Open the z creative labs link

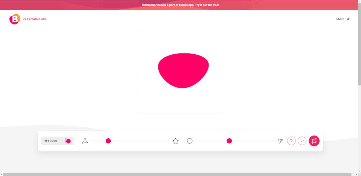[x=37, y=19]
